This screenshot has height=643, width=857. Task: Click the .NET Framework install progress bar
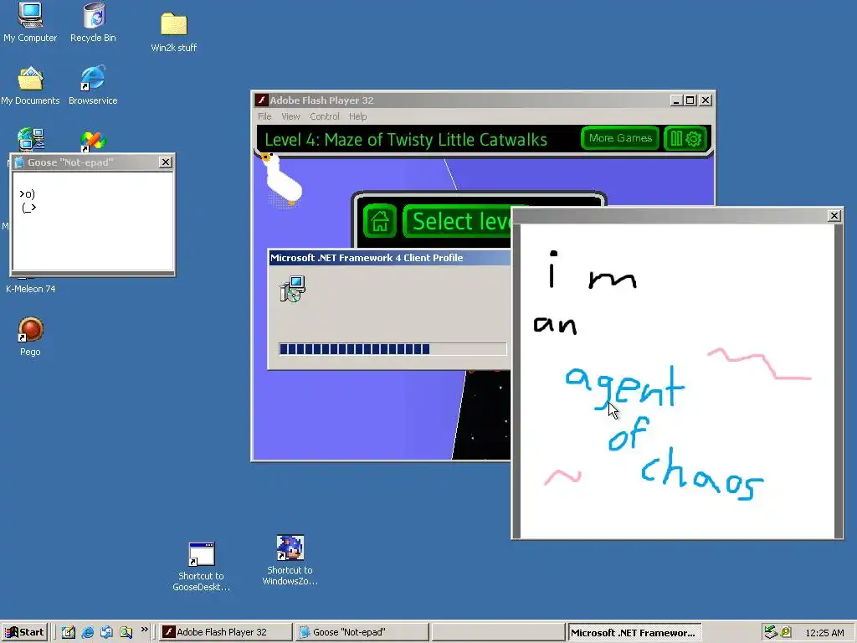tap(393, 349)
